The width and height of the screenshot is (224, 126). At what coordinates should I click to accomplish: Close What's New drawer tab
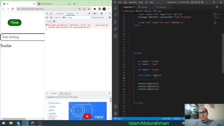pos(70,93)
